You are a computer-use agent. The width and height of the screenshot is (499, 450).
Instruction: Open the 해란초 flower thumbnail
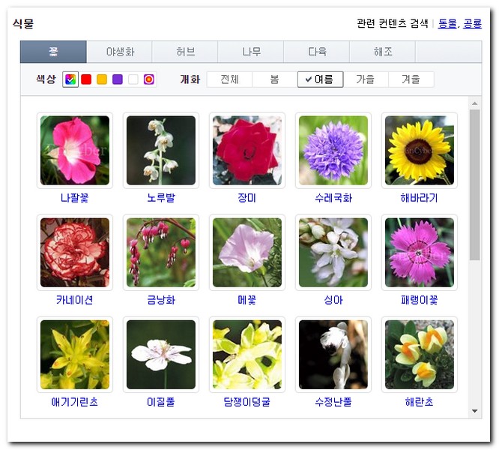click(420, 355)
